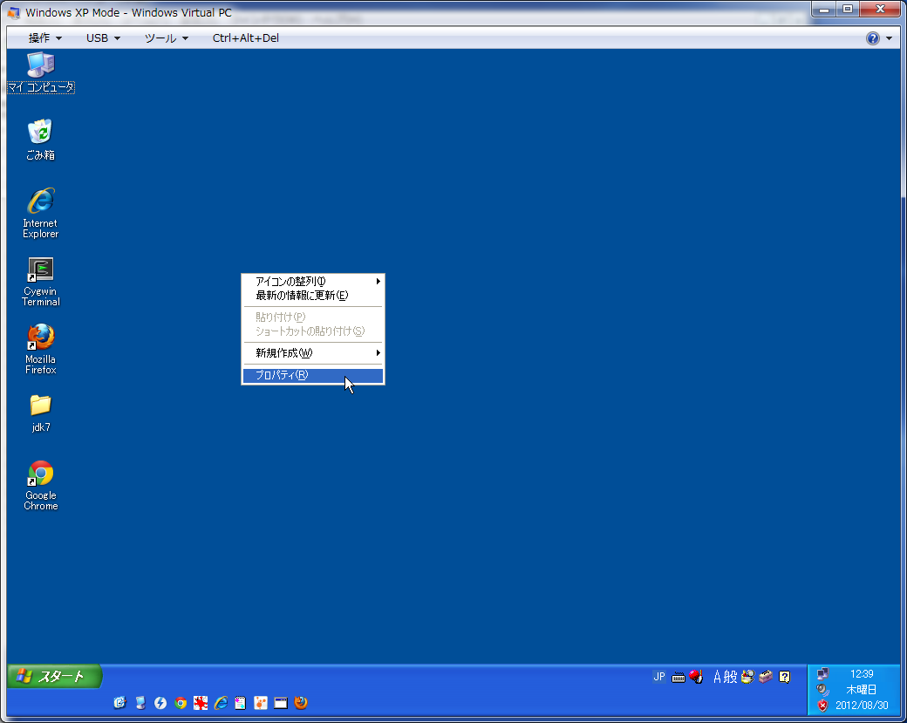Click the orange dots quick launch icon
The image size is (907, 723).
coord(261,703)
